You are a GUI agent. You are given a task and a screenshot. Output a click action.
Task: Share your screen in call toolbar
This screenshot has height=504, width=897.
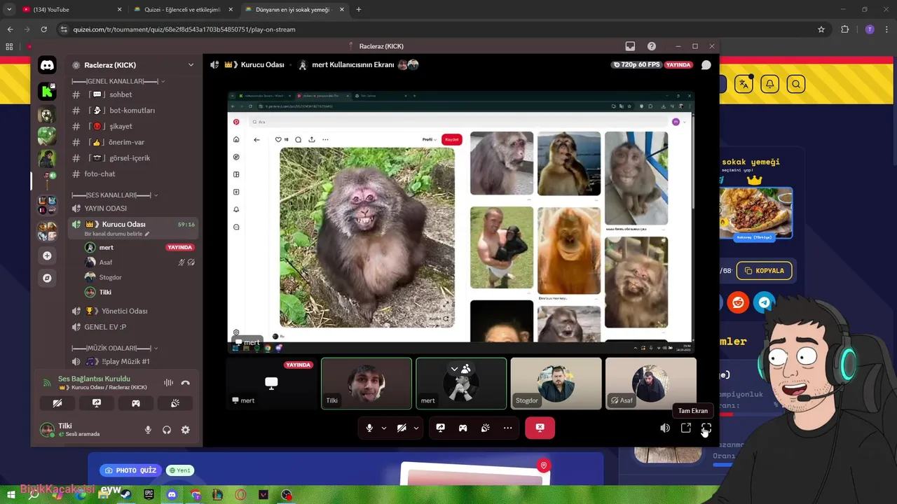(x=440, y=428)
